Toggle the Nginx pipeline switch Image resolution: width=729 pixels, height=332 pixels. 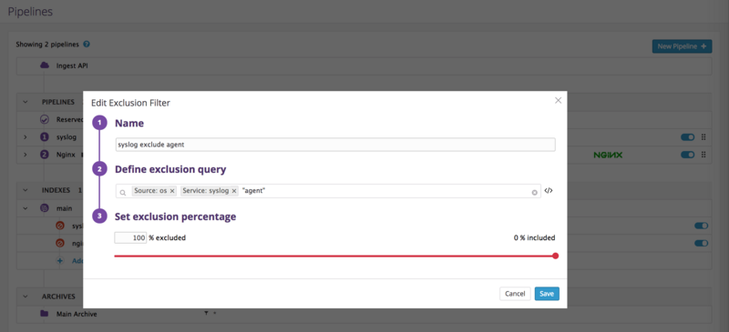(x=688, y=155)
